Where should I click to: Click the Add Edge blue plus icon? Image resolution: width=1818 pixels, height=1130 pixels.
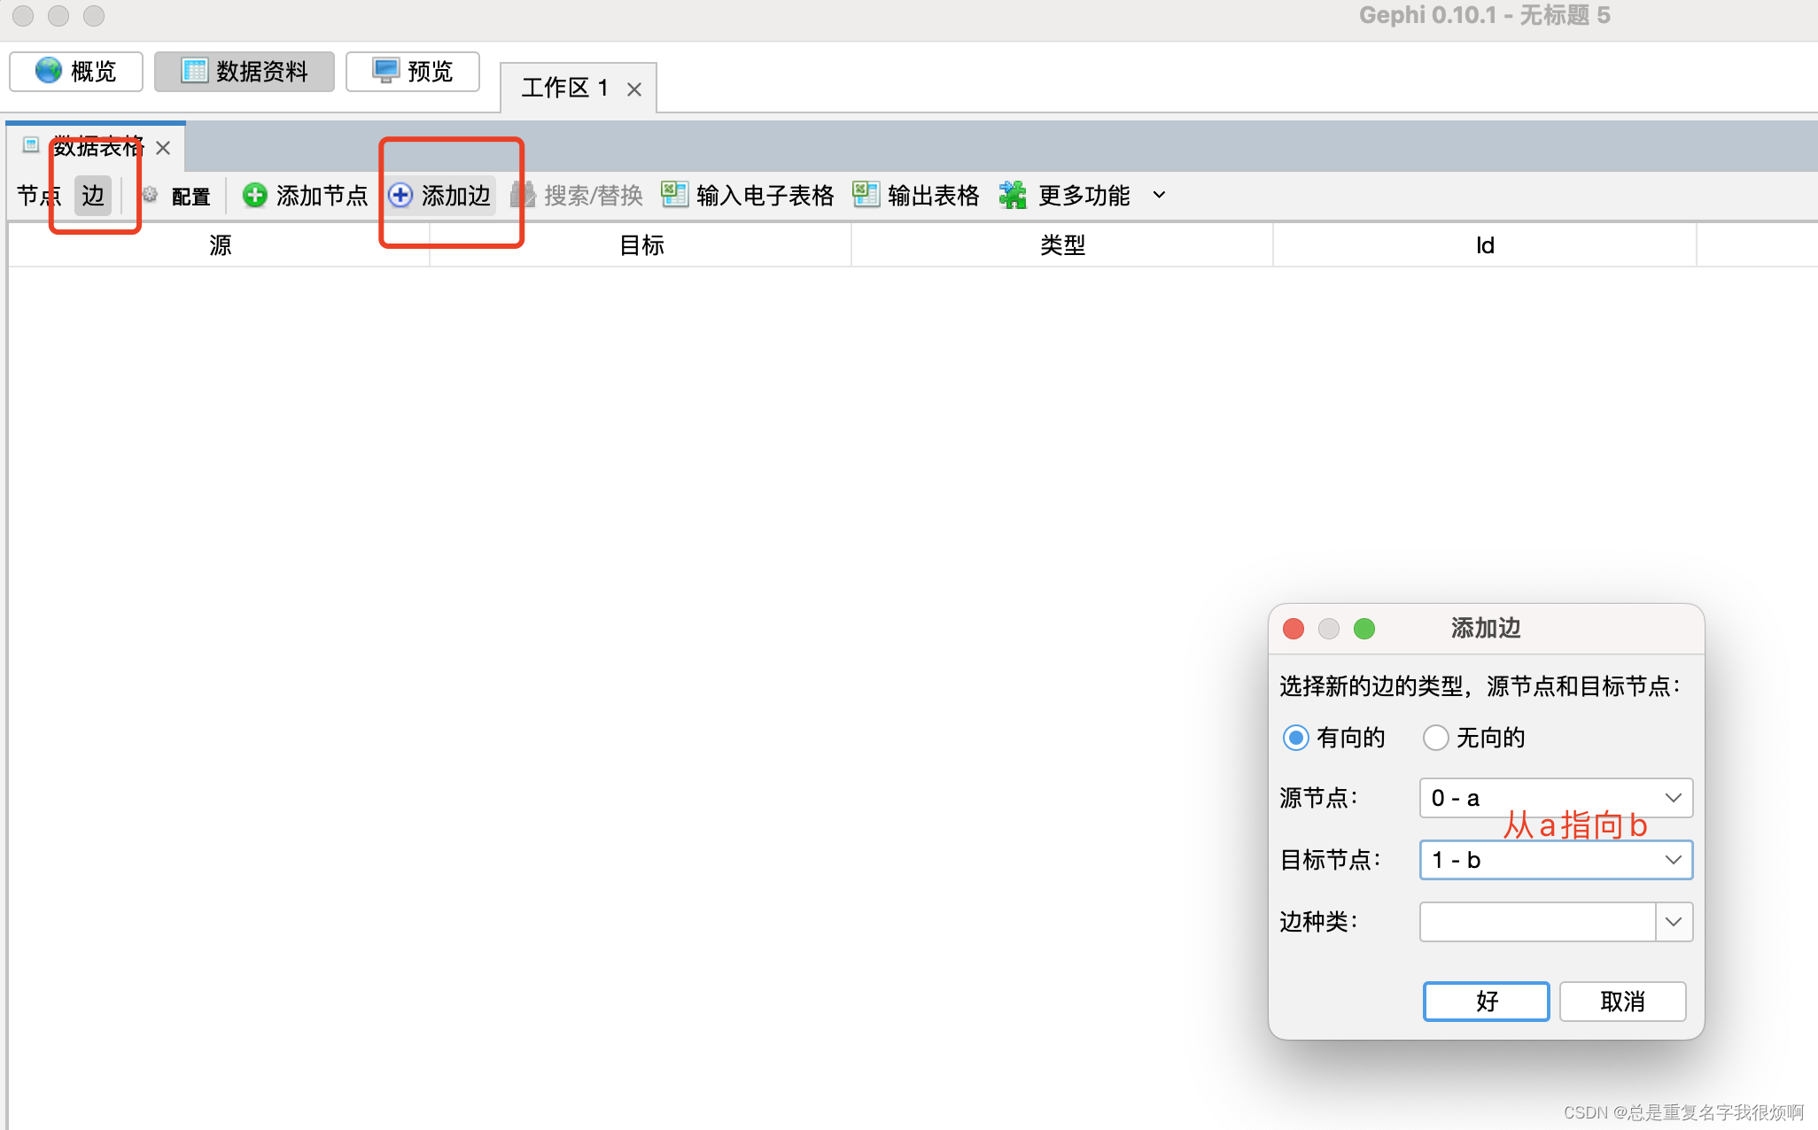pyautogui.click(x=400, y=195)
